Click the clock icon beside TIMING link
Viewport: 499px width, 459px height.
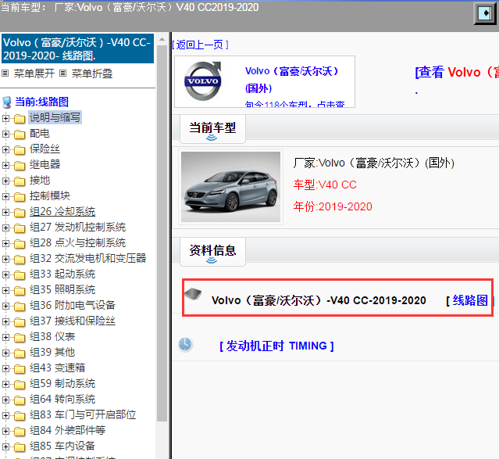pos(185,345)
